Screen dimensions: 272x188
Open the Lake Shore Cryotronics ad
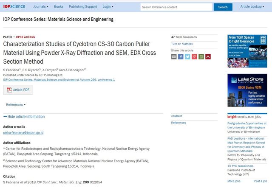(247, 90)
